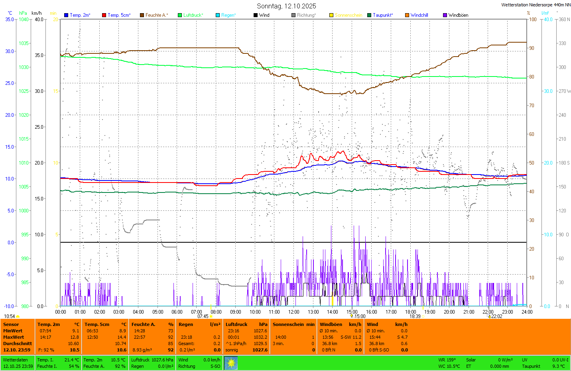This screenshot has width=571, height=371.
Task: Click the Windböen column header in table
Action: [x=331, y=324]
